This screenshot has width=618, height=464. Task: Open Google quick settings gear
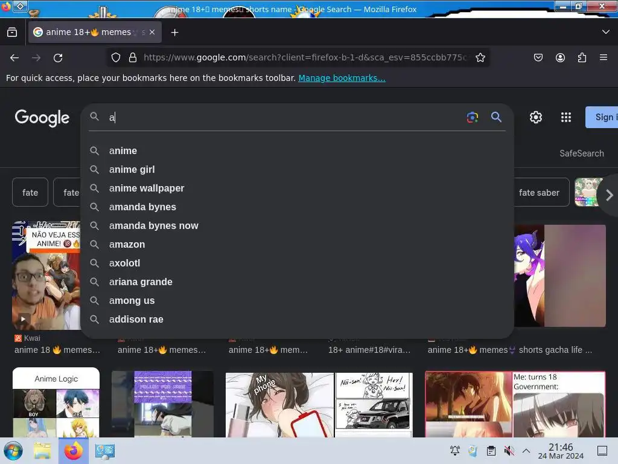[x=536, y=117]
